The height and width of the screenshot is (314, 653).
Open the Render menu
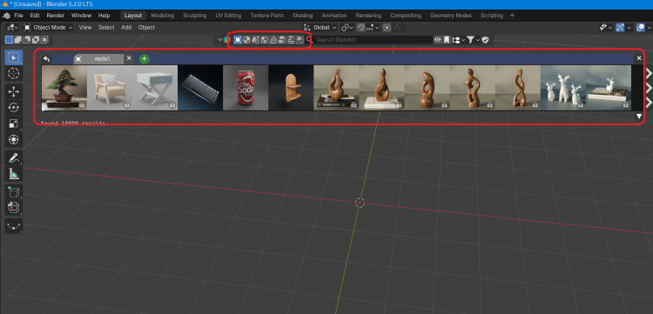coord(56,16)
